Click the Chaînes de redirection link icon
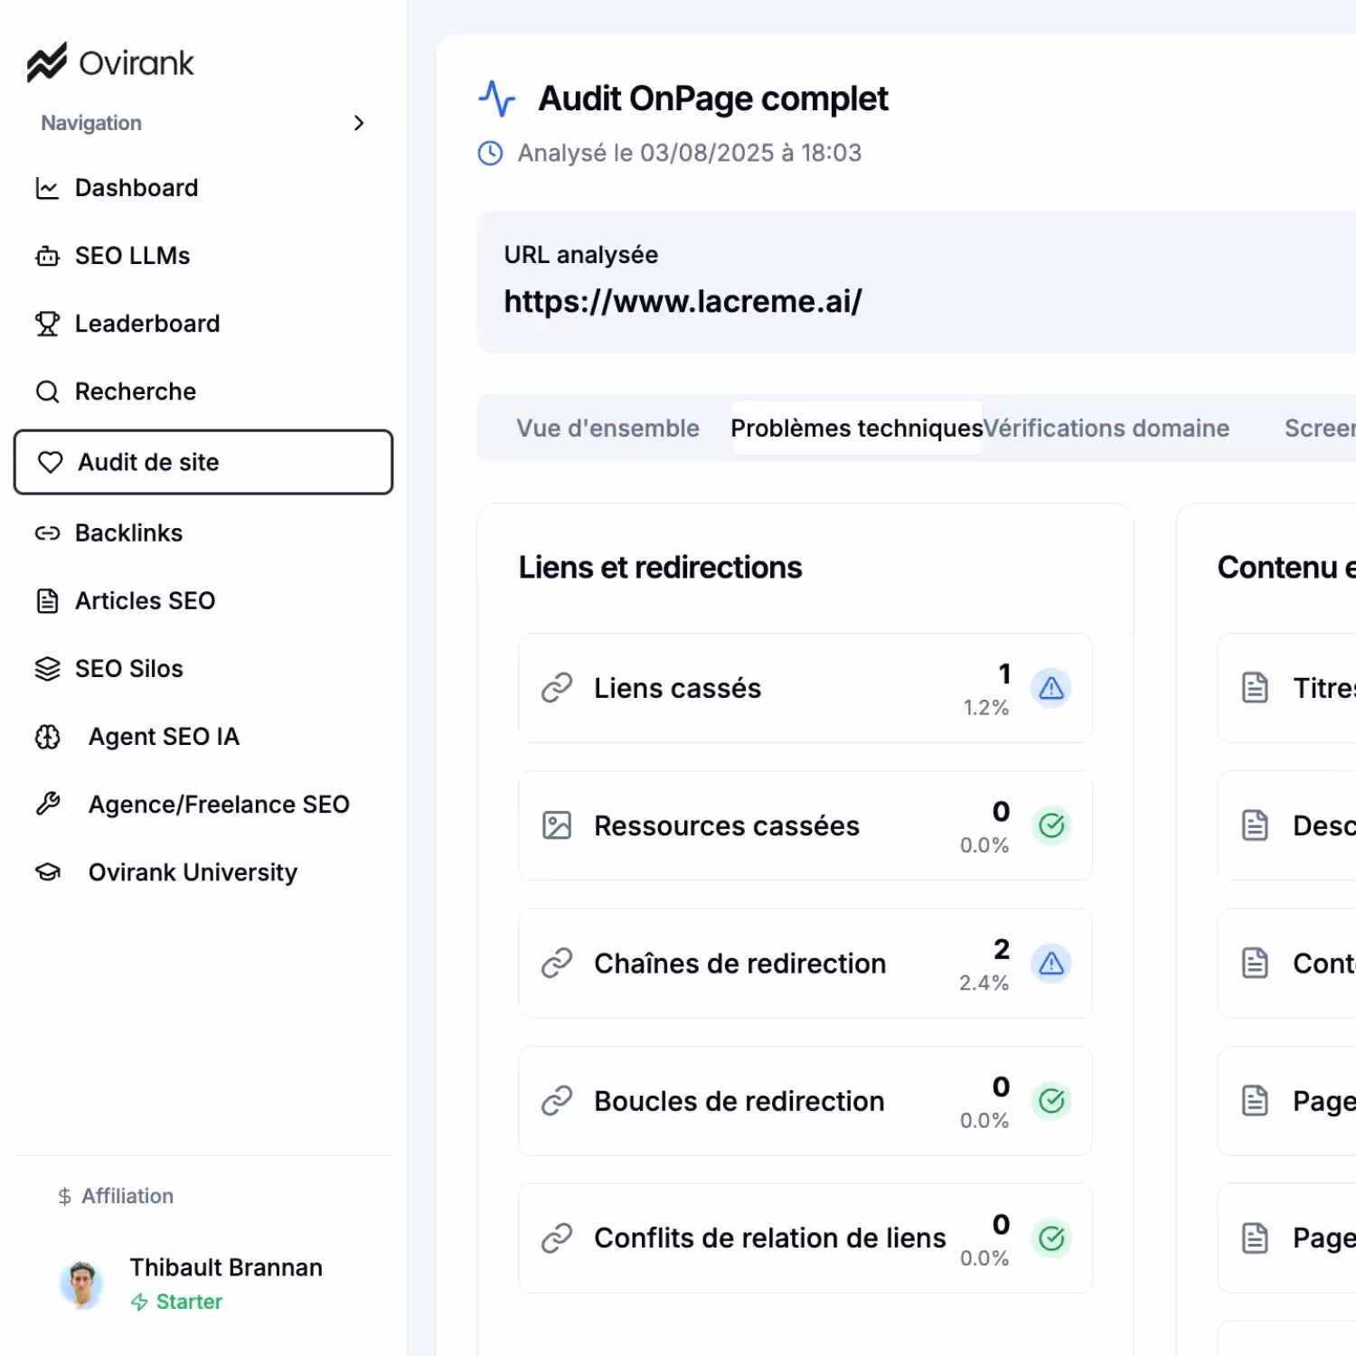Image resolution: width=1356 pixels, height=1356 pixels. [557, 964]
